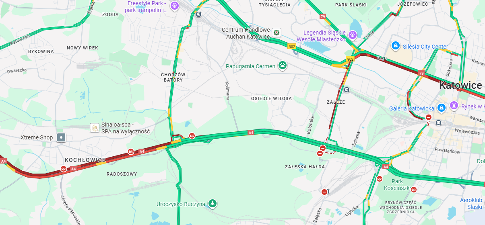Image resolution: width=485 pixels, height=225 pixels.
Task: Click the Silesia City Center shopping bag icon
Action: pyautogui.click(x=396, y=46)
